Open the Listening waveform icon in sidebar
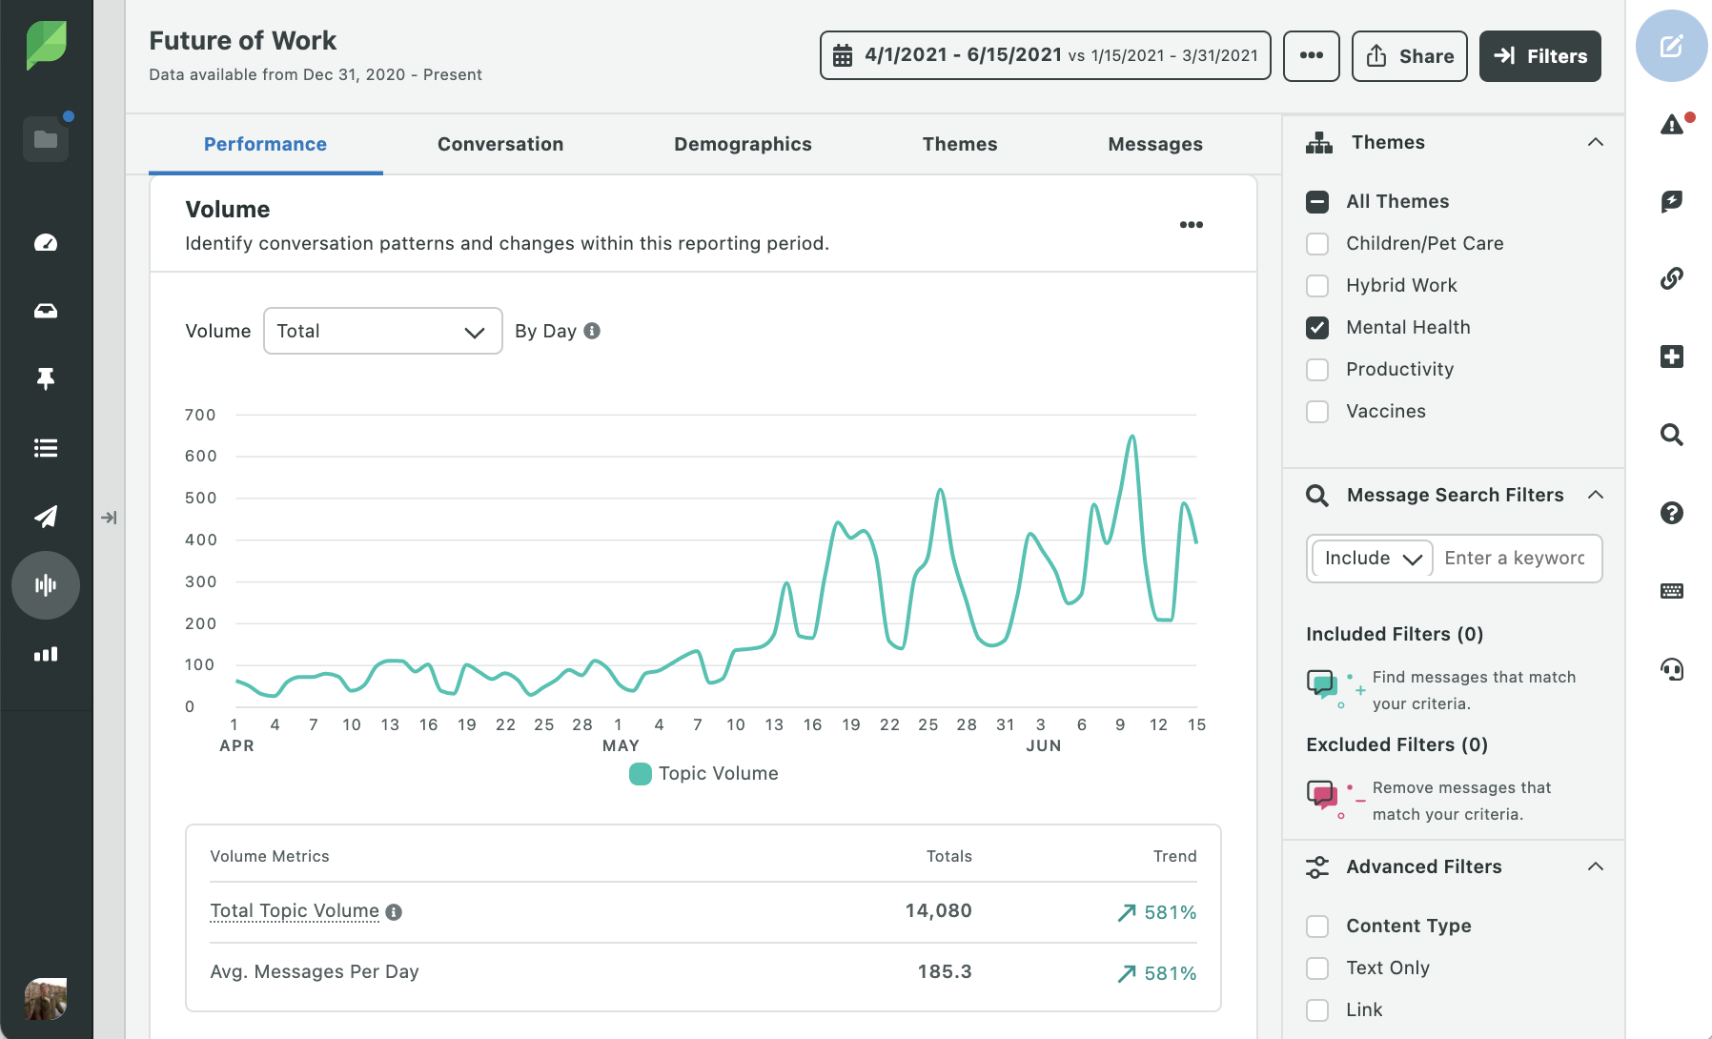Screen dimensions: 1712x1039 click(46, 584)
